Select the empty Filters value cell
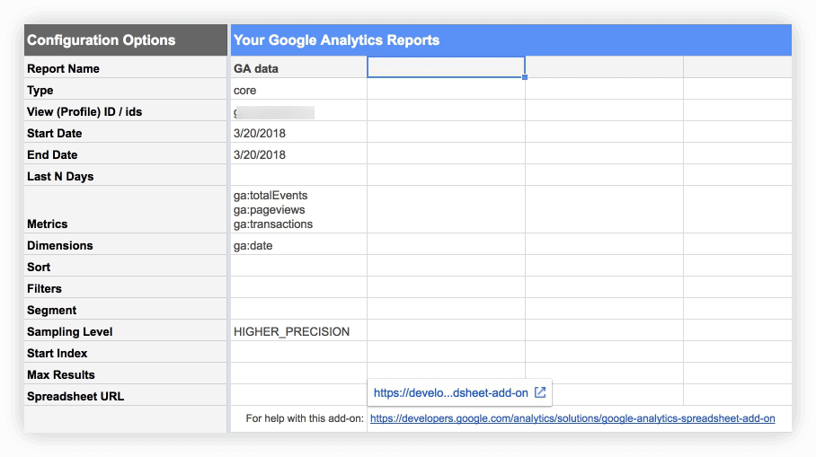816x457 pixels. [298, 288]
